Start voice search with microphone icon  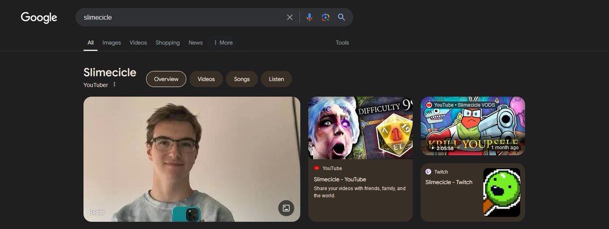click(310, 17)
